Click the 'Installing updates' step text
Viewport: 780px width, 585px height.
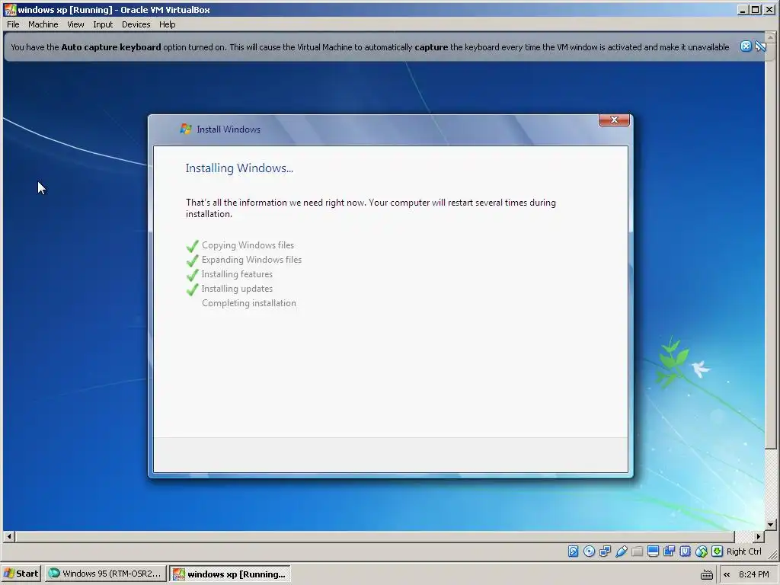click(x=237, y=289)
